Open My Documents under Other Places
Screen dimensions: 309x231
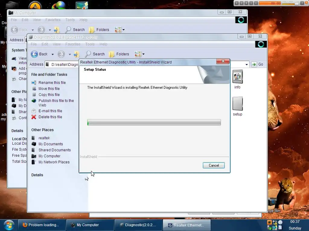51,144
